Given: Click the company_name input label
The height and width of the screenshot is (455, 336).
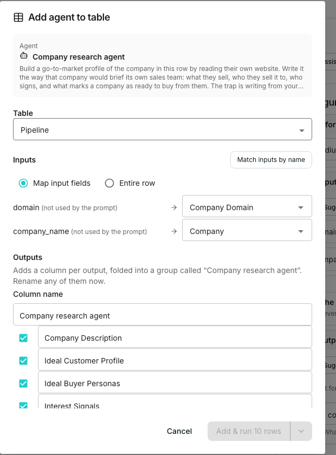Looking at the screenshot, I should (41, 231).
